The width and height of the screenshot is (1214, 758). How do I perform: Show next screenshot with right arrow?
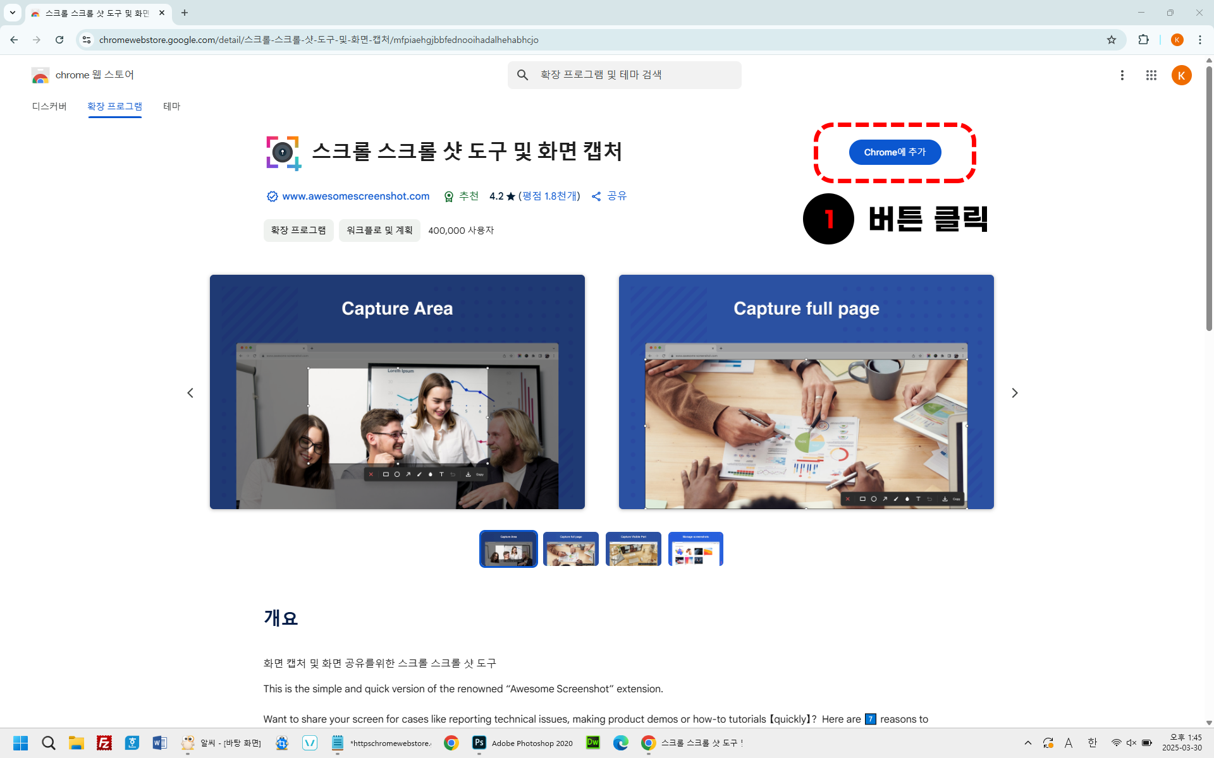1015,393
